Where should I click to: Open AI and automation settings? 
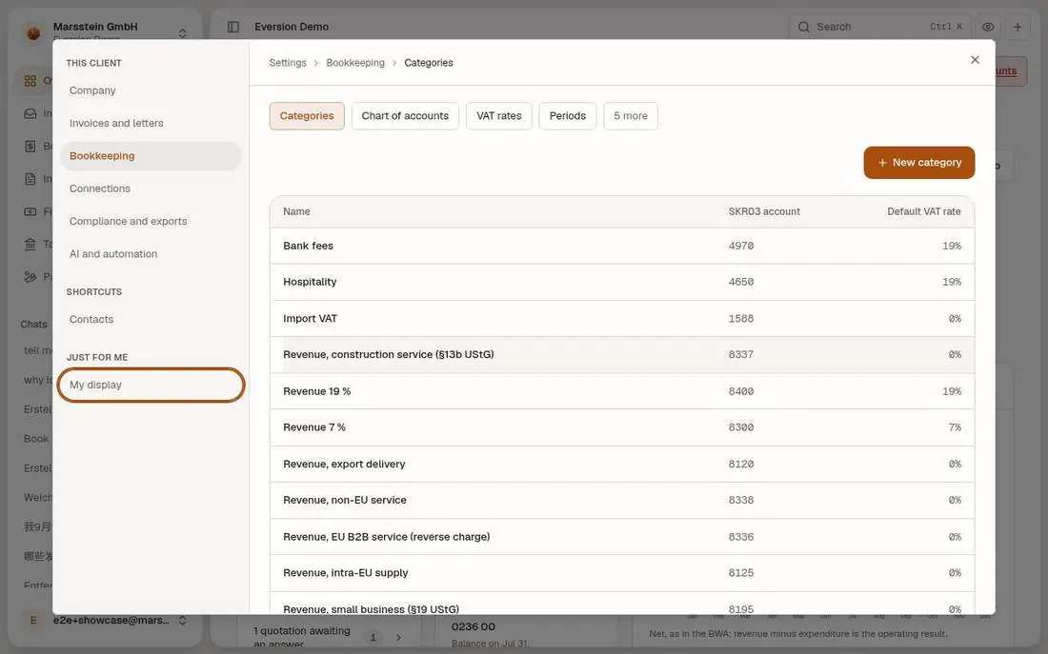coord(151,254)
